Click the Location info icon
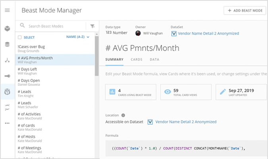 point(123,115)
